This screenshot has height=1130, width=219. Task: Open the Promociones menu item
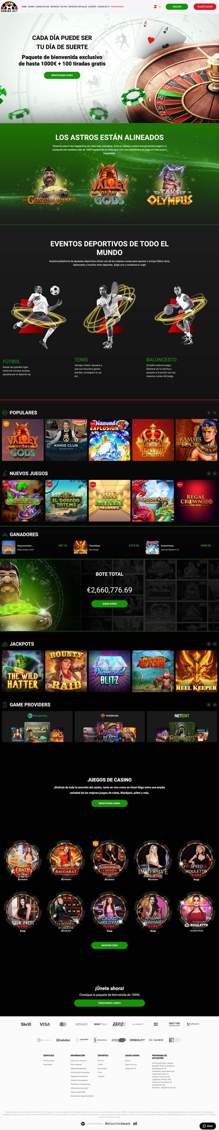[x=117, y=7]
